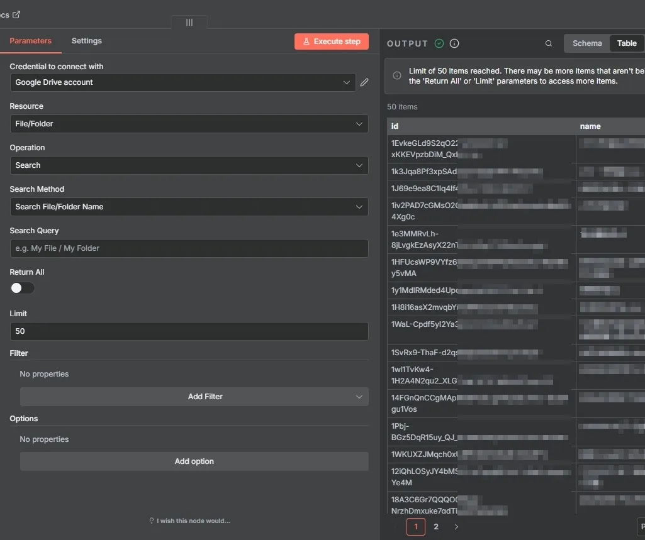The width and height of the screenshot is (645, 540).
Task: Select the id cell starting 1e3MMRvLh-
Action: coord(481,240)
